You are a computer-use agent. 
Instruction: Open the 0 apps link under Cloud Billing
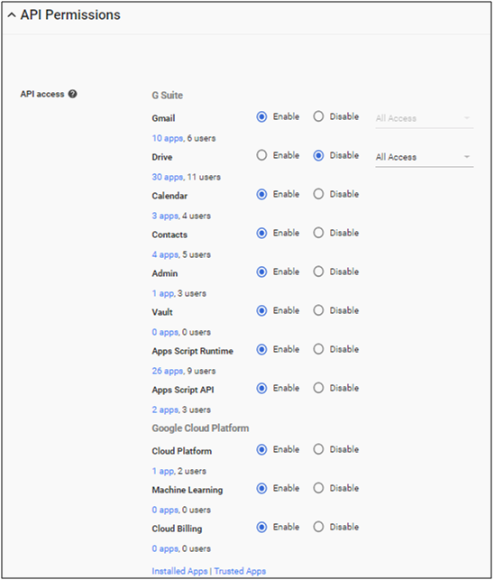click(x=165, y=549)
